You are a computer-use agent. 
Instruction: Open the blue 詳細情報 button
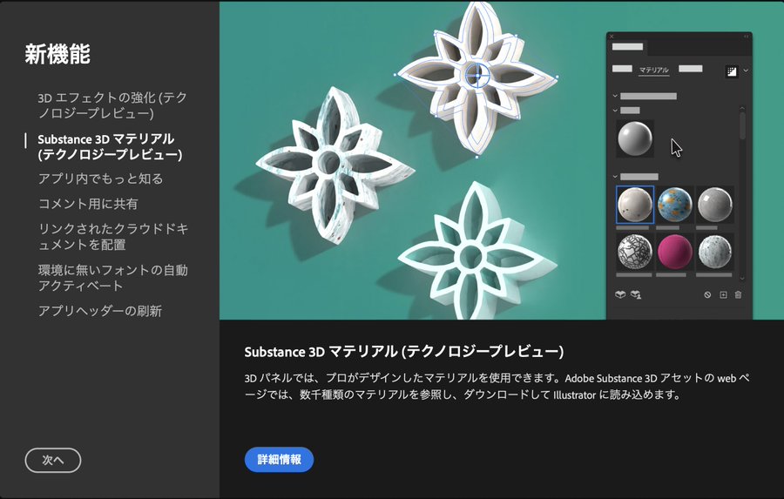279,460
